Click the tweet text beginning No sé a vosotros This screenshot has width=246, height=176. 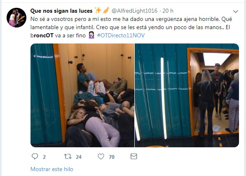pyautogui.click(x=131, y=27)
